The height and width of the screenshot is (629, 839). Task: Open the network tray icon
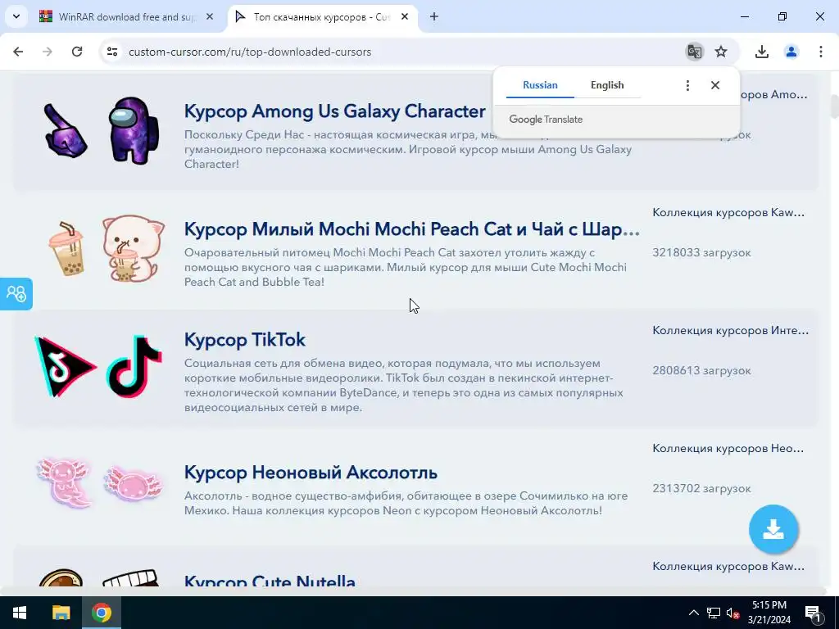click(714, 613)
